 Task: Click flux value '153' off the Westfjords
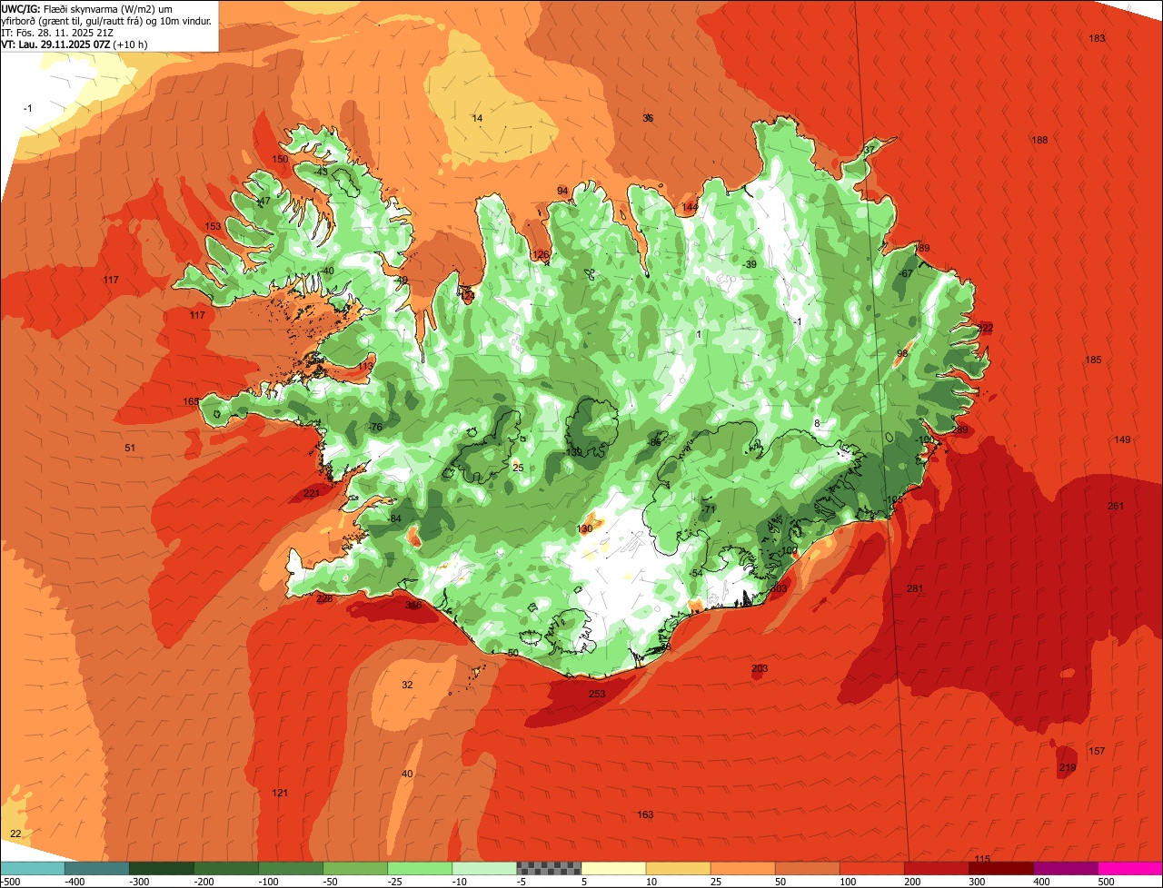[213, 226]
